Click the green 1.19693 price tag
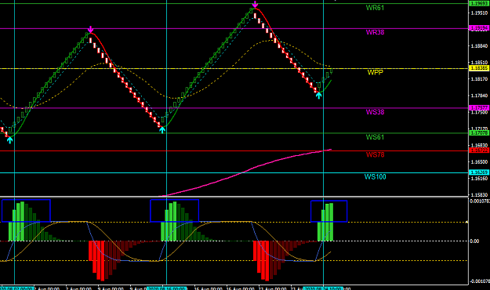490x290 pixels. [x=479, y=3]
